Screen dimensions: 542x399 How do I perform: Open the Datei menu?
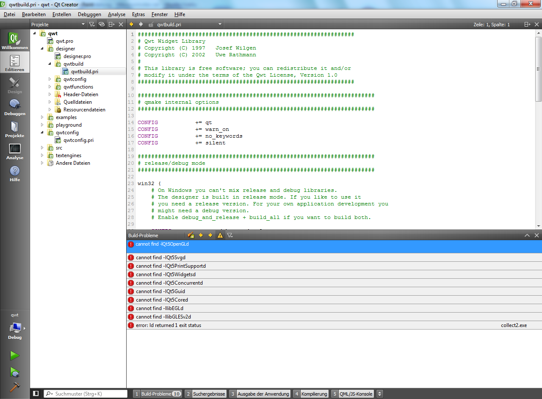tap(9, 14)
